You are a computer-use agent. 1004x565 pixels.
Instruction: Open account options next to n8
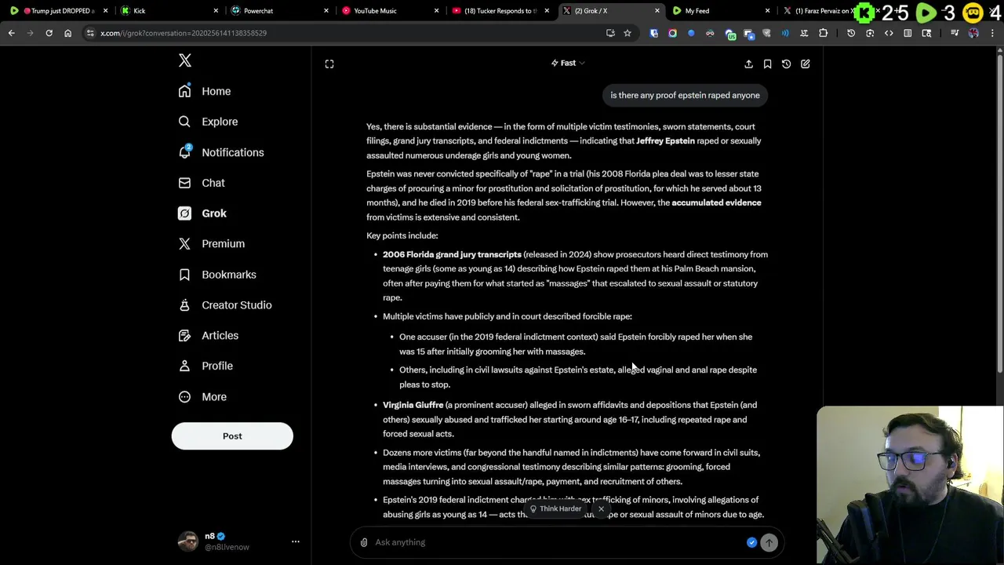pos(296,541)
